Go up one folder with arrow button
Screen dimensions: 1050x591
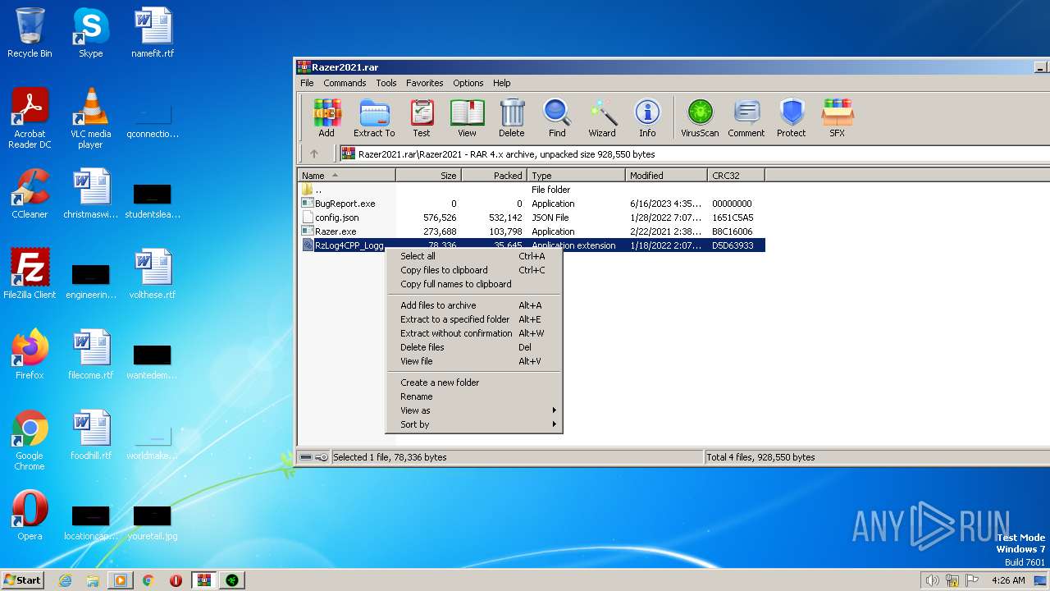(x=314, y=153)
